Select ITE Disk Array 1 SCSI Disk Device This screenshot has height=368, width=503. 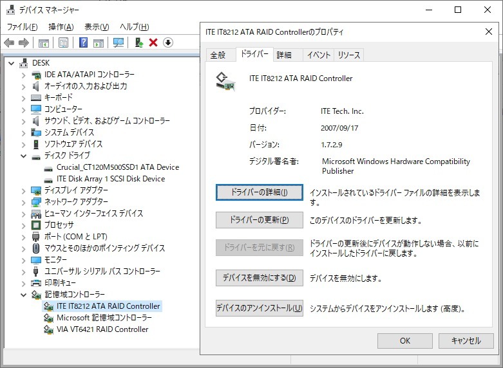(111, 179)
